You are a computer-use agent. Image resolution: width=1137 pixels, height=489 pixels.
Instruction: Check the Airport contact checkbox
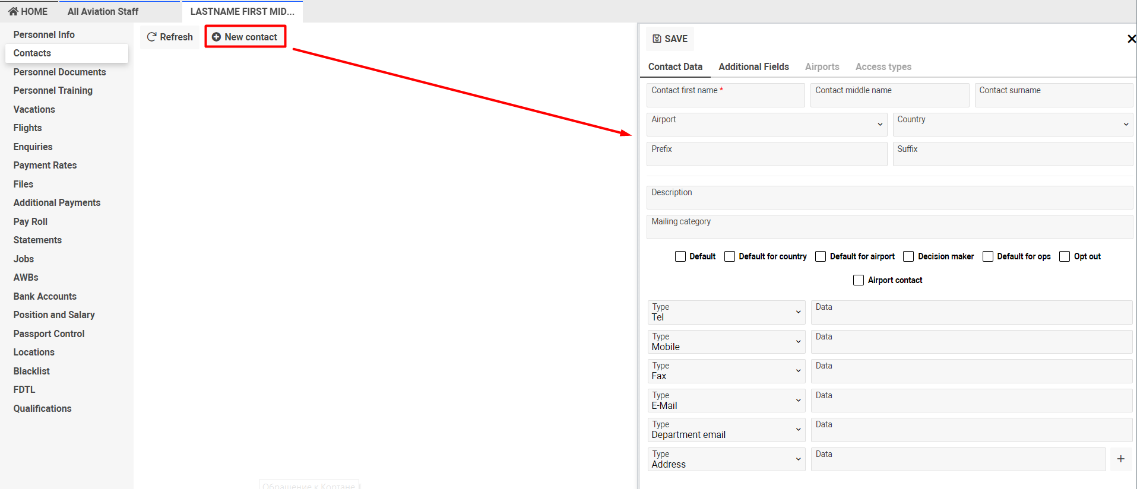point(859,280)
